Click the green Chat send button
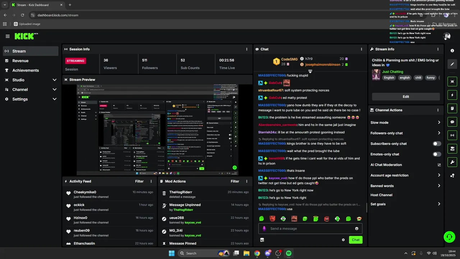 click(355, 240)
